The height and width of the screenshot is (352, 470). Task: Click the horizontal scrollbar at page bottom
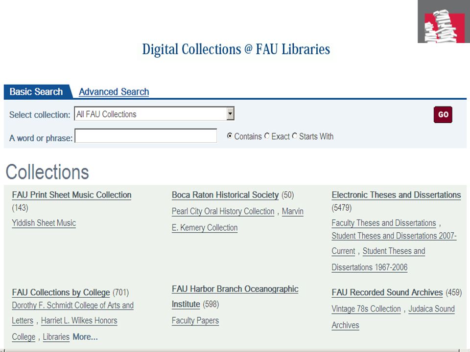[232, 351]
